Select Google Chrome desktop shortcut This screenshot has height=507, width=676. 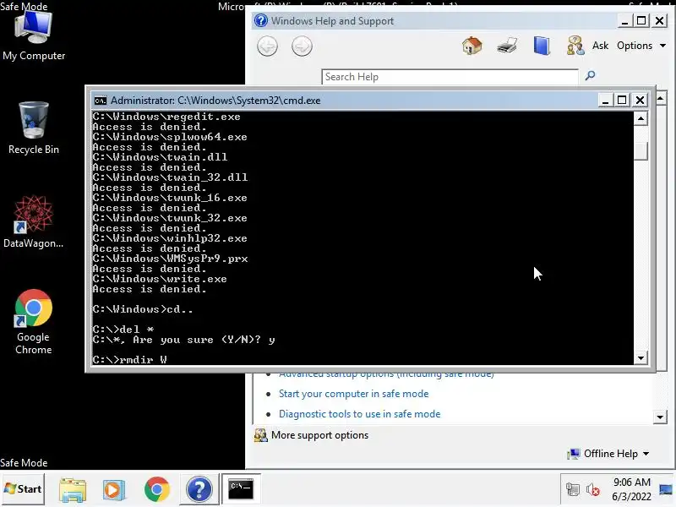(33, 322)
